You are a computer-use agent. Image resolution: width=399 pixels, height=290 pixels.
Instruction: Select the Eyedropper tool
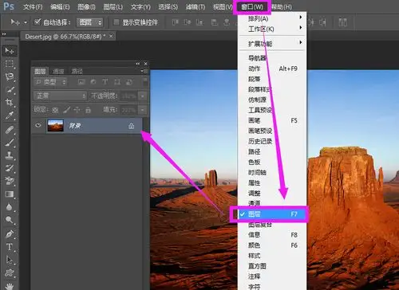pyautogui.click(x=10, y=116)
